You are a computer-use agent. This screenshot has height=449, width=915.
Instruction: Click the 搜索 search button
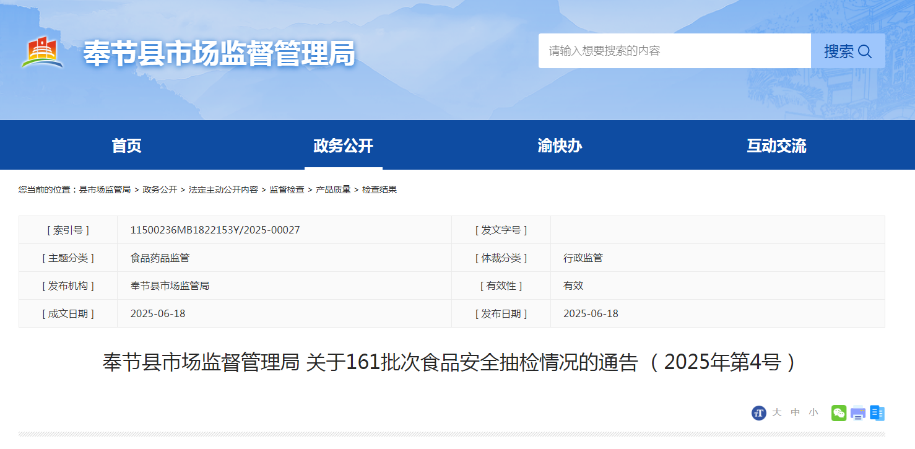(x=848, y=51)
